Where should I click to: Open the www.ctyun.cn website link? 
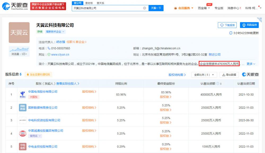(x=60, y=55)
